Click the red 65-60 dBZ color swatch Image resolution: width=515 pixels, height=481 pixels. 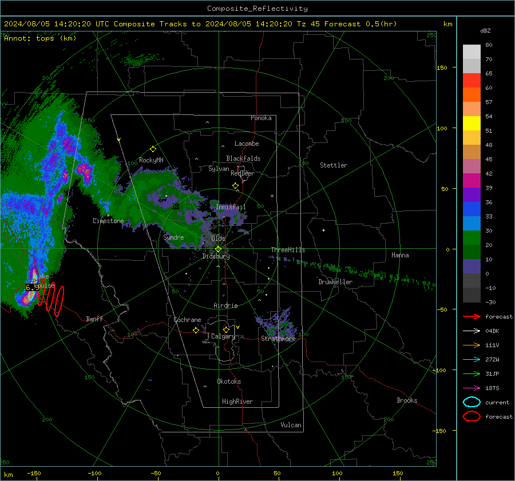pyautogui.click(x=472, y=81)
